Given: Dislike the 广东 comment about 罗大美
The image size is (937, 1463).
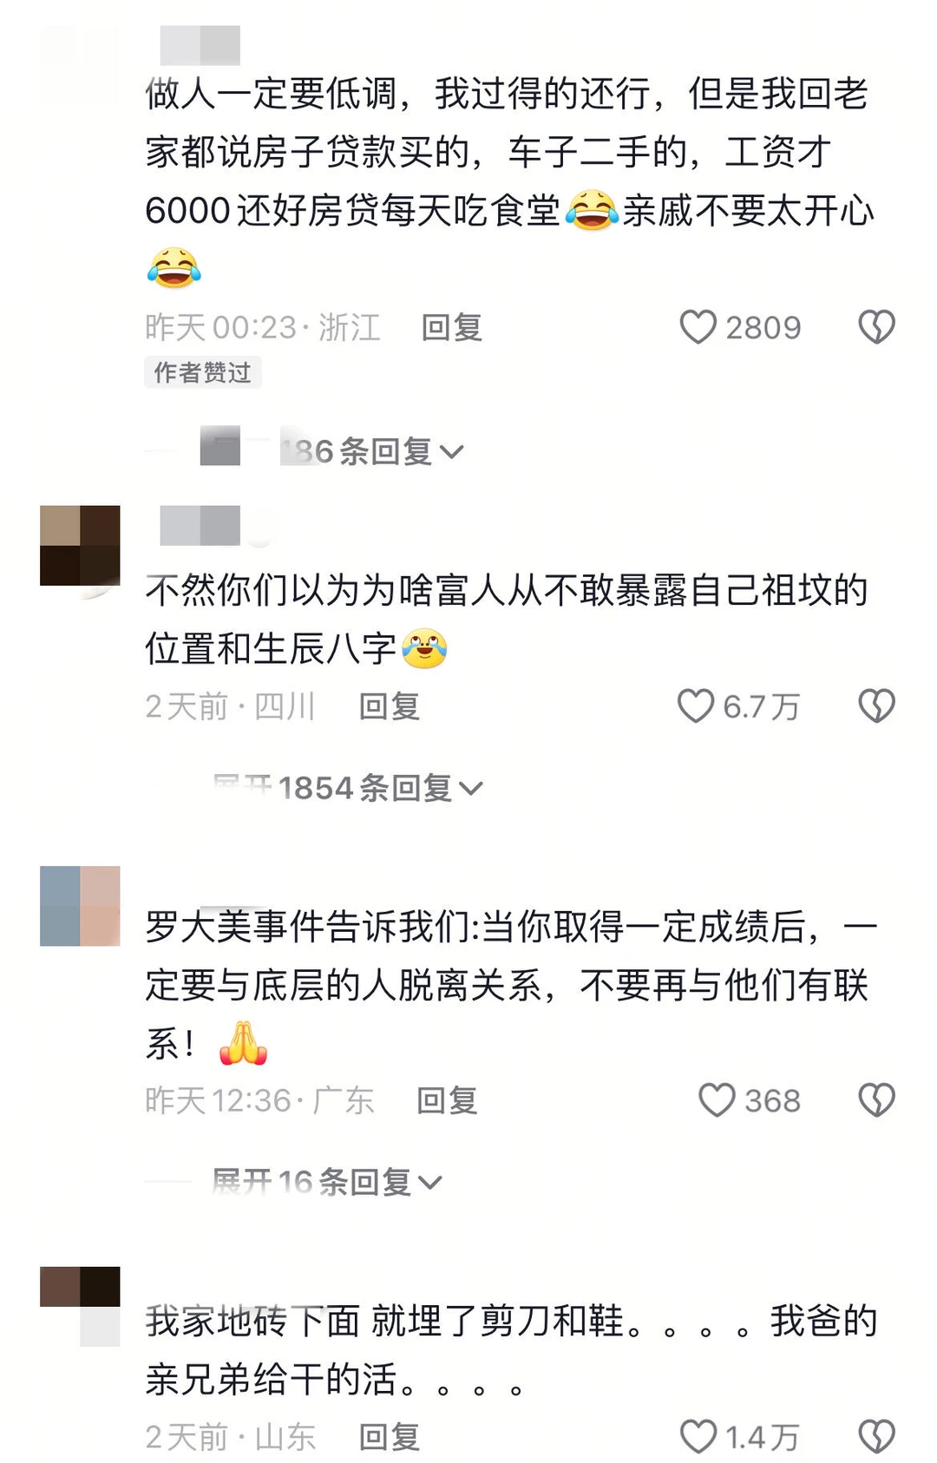Looking at the screenshot, I should coord(876,1100).
